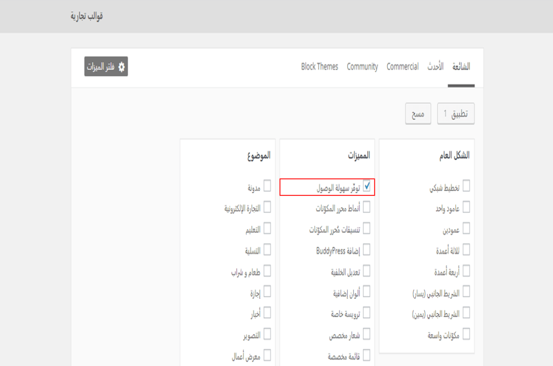Enable تخطيط شبكي under الشكل العام
Screen dimensions: 553x366
pyautogui.click(x=467, y=186)
